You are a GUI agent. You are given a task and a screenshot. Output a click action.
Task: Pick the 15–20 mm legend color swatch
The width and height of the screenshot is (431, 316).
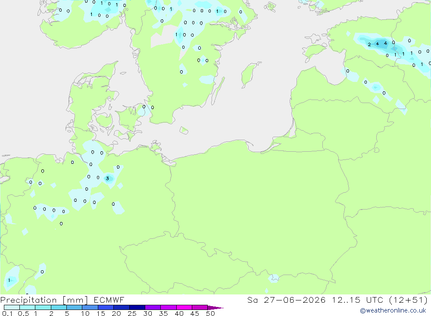(x=106, y=307)
